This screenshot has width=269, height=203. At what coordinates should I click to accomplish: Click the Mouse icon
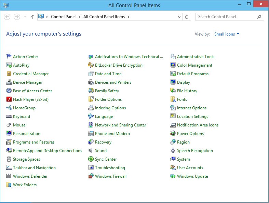click(9, 125)
